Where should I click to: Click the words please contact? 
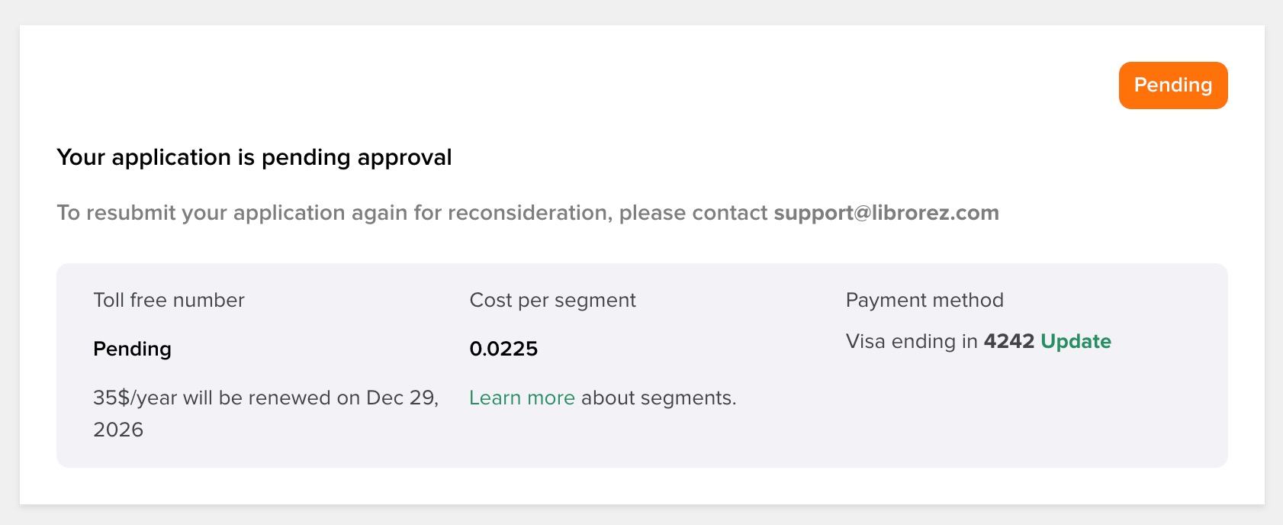[693, 213]
